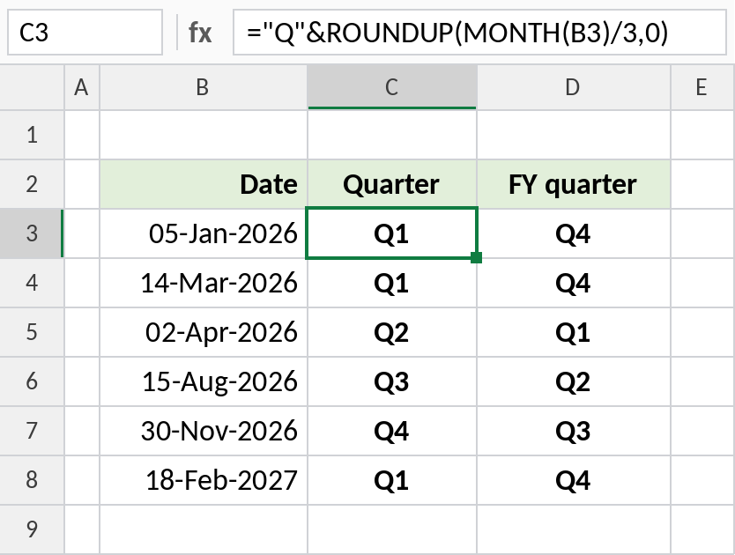
Task: Click the Date header cell
Action: [x=204, y=184]
